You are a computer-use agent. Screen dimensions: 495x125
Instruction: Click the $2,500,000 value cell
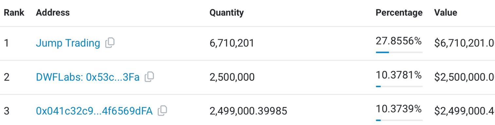(x=465, y=77)
